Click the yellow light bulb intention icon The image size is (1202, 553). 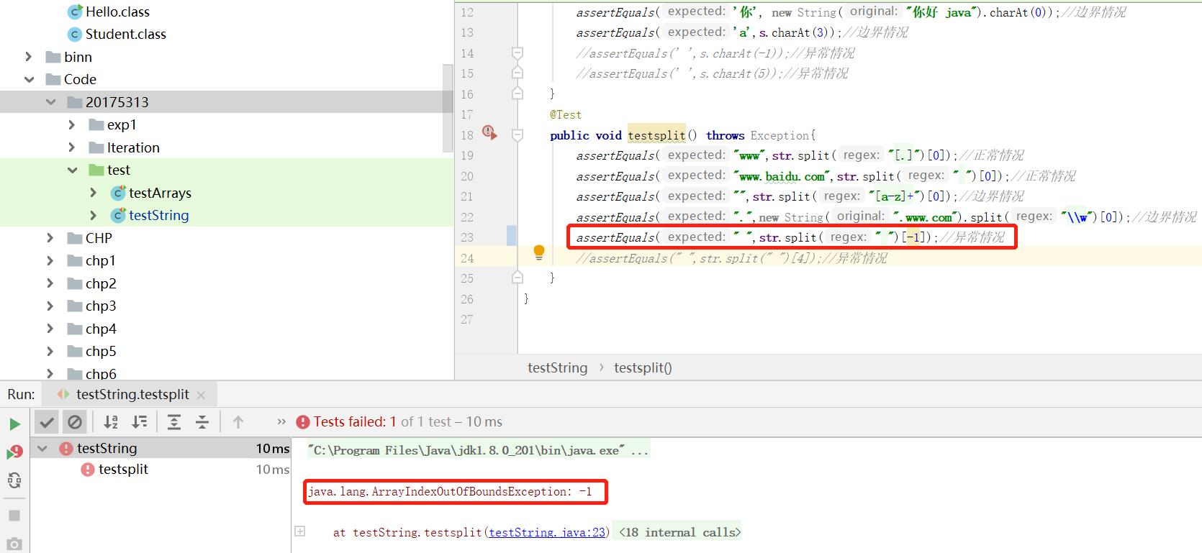(539, 252)
